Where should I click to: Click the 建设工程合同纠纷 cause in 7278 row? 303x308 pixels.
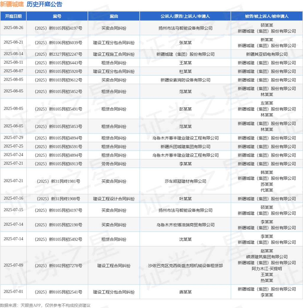click(114, 266)
